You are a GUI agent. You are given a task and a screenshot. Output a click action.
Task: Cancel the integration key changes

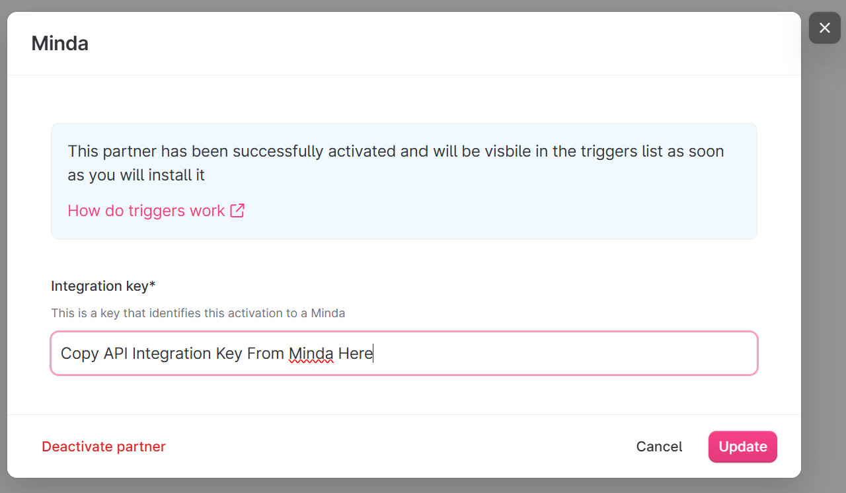coord(659,447)
